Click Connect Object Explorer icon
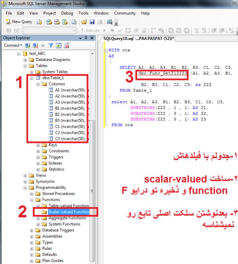Screen dimensions: 238x264 (x=27, y=45)
